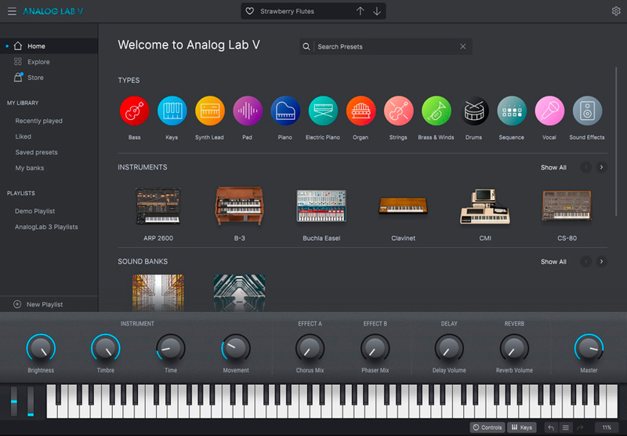Select the Organ type icon
The height and width of the screenshot is (436, 627).
361,111
